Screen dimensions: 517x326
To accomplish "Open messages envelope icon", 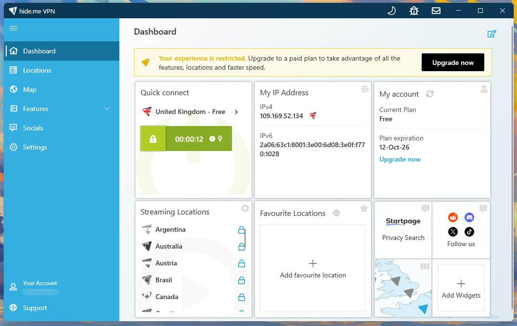I will click(436, 11).
